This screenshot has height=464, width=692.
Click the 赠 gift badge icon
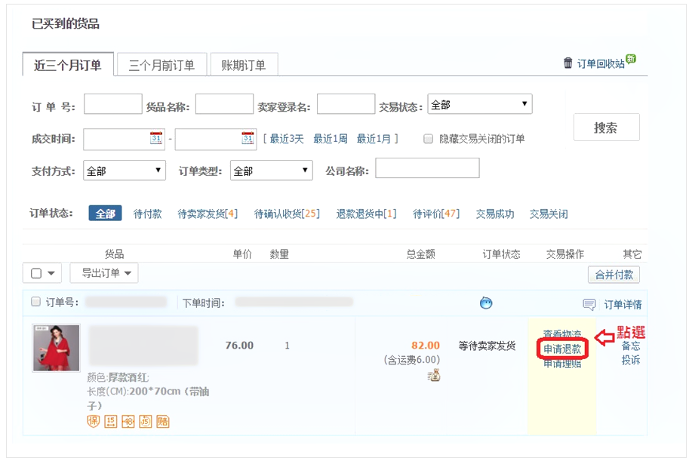(162, 421)
